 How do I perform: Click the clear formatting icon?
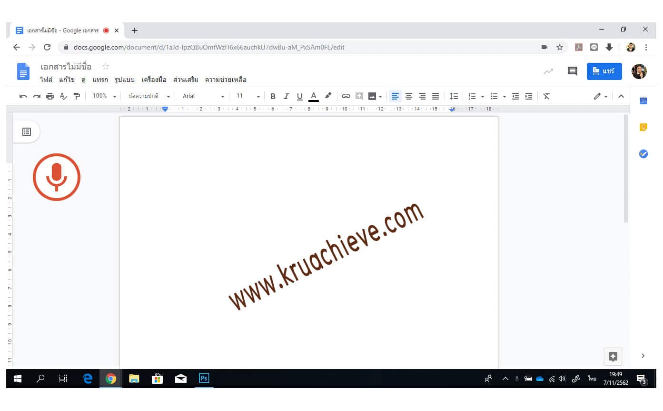(x=546, y=96)
